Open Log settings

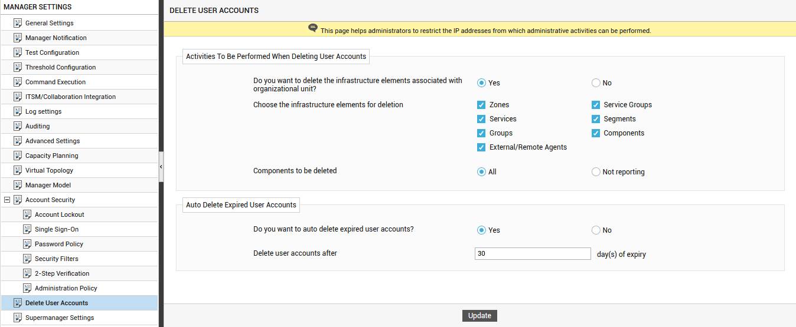43,111
